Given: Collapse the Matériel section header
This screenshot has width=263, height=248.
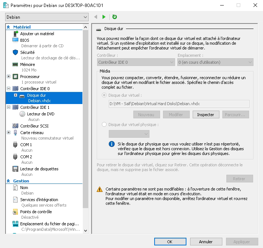Looking at the screenshot, I should 8,27.
